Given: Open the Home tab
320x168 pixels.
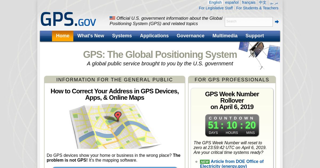Looking at the screenshot, I should 63,36.
